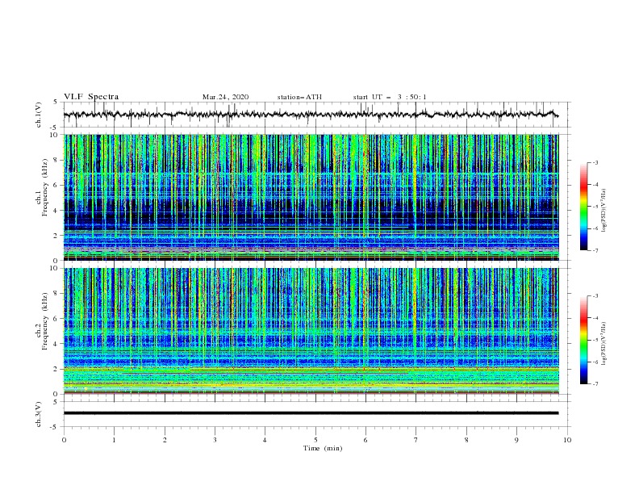Click the "0" tick on the time axis
Image resolution: width=639 pixels, height=494 pixels.
tap(64, 440)
